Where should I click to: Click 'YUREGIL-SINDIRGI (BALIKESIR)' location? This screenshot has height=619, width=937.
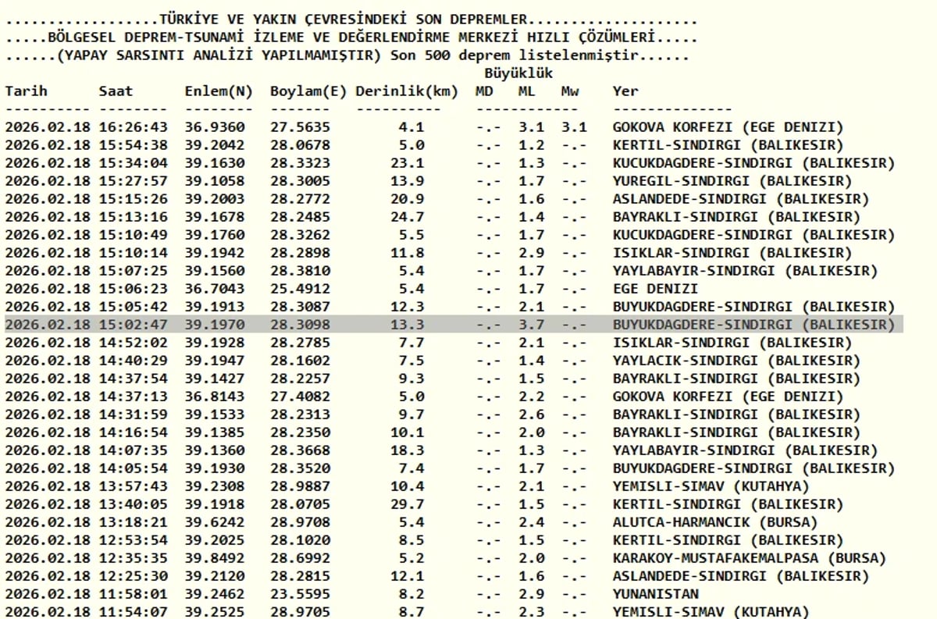point(732,181)
